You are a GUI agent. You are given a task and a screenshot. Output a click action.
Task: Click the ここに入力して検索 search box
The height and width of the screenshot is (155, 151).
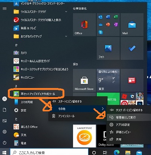49,152
